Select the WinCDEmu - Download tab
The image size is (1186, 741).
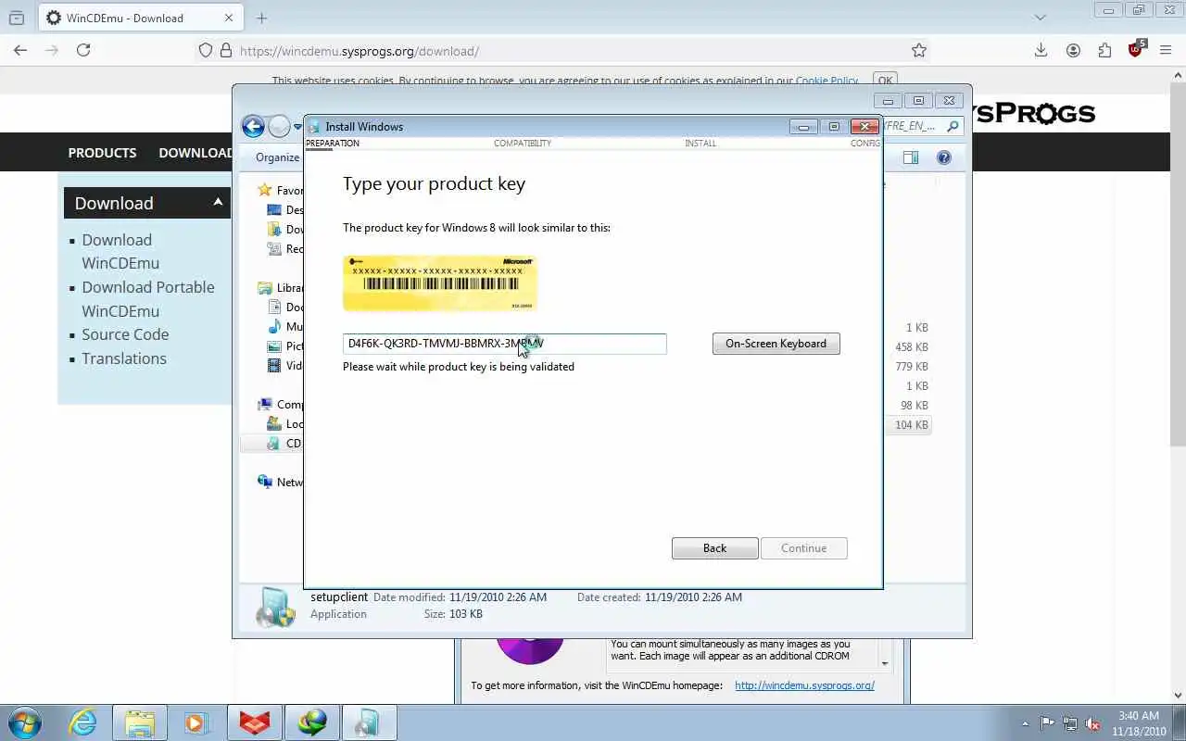(141, 18)
